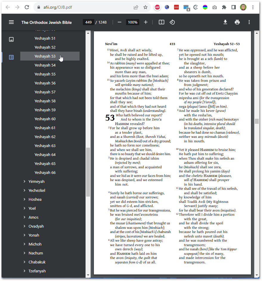Click the browser Forward arrow
This screenshot has height=281, width=262.
coord(17,7)
